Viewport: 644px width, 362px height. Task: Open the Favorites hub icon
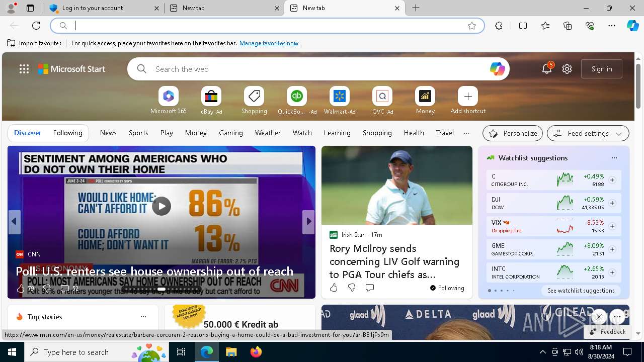(545, 26)
